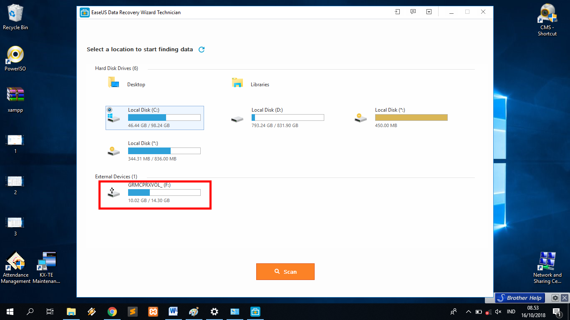Open the Windows Start menu
The height and width of the screenshot is (320, 570).
[x=10, y=311]
